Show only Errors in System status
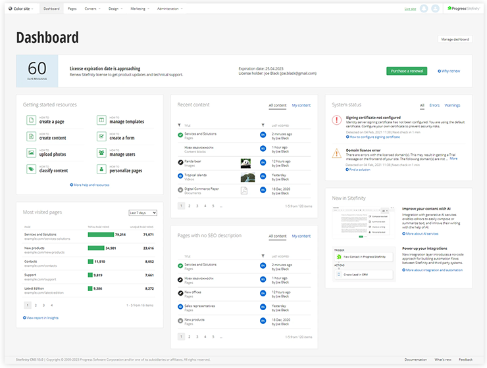The image size is (487, 368). click(x=434, y=105)
